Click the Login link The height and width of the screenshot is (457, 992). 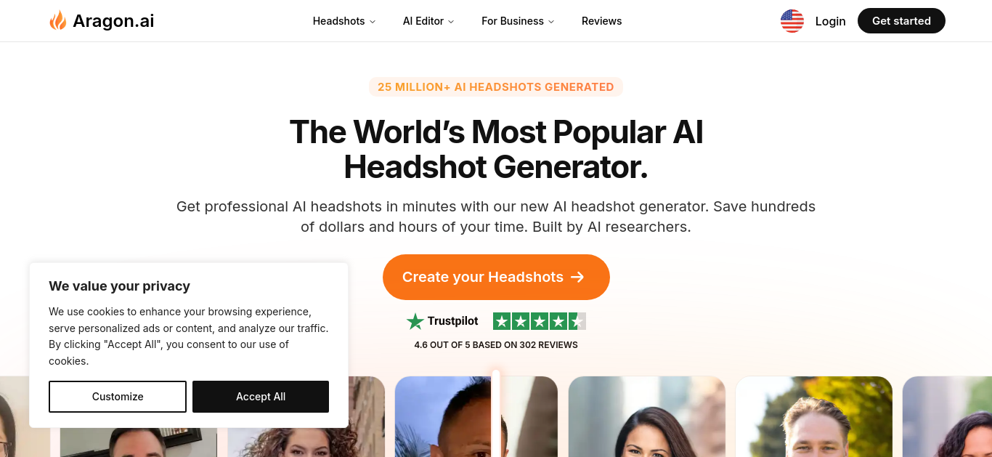coord(830,21)
